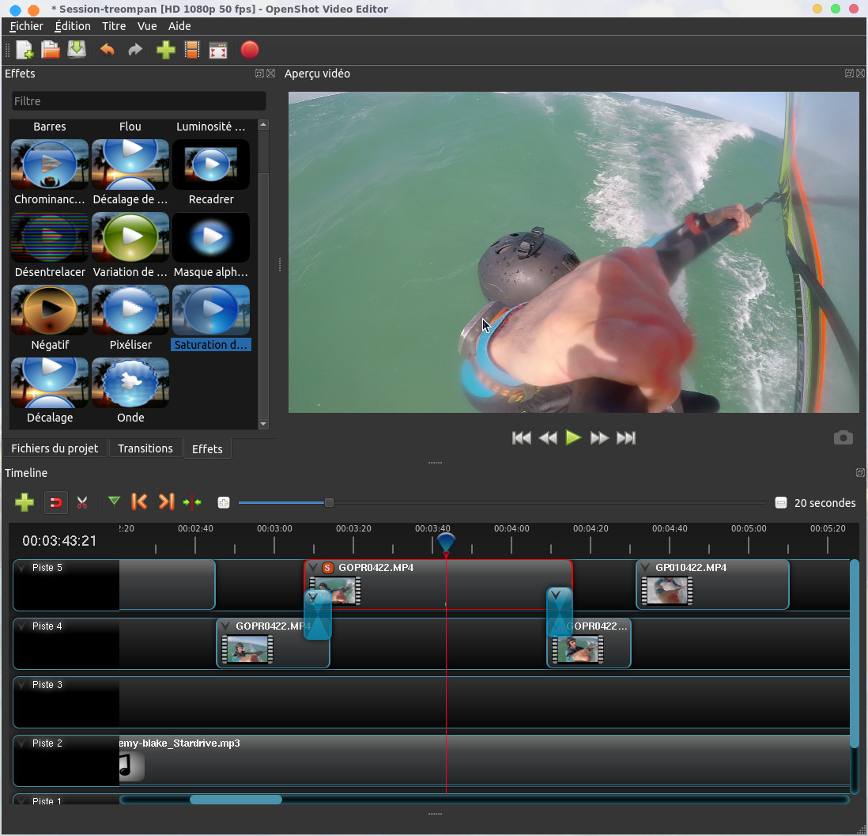The width and height of the screenshot is (868, 836).
Task: Click the New Project toolbar icon
Action: click(x=25, y=51)
